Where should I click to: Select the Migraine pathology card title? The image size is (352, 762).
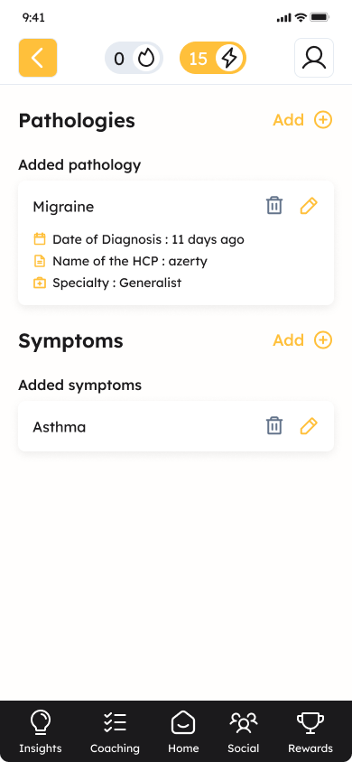[63, 207]
